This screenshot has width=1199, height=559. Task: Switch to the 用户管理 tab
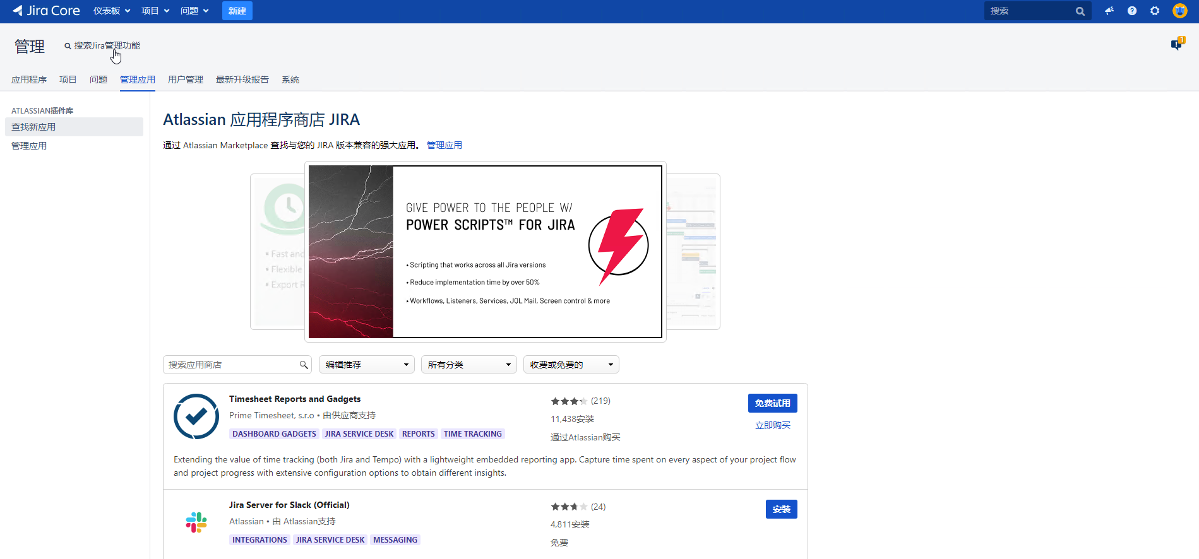[x=186, y=79]
